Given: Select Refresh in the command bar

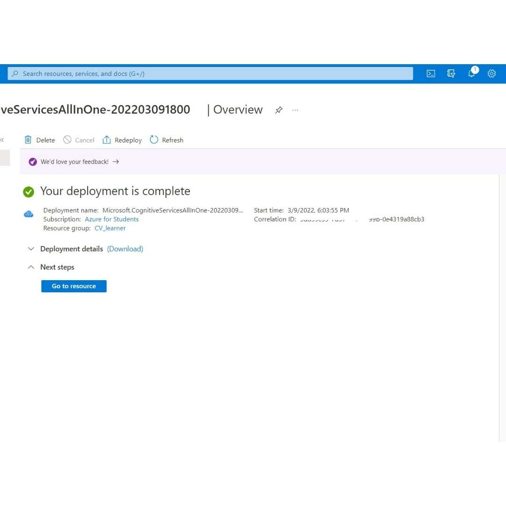Looking at the screenshot, I should [166, 140].
